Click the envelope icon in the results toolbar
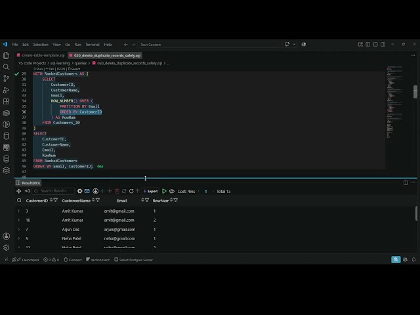The image size is (420, 315). coord(87,191)
